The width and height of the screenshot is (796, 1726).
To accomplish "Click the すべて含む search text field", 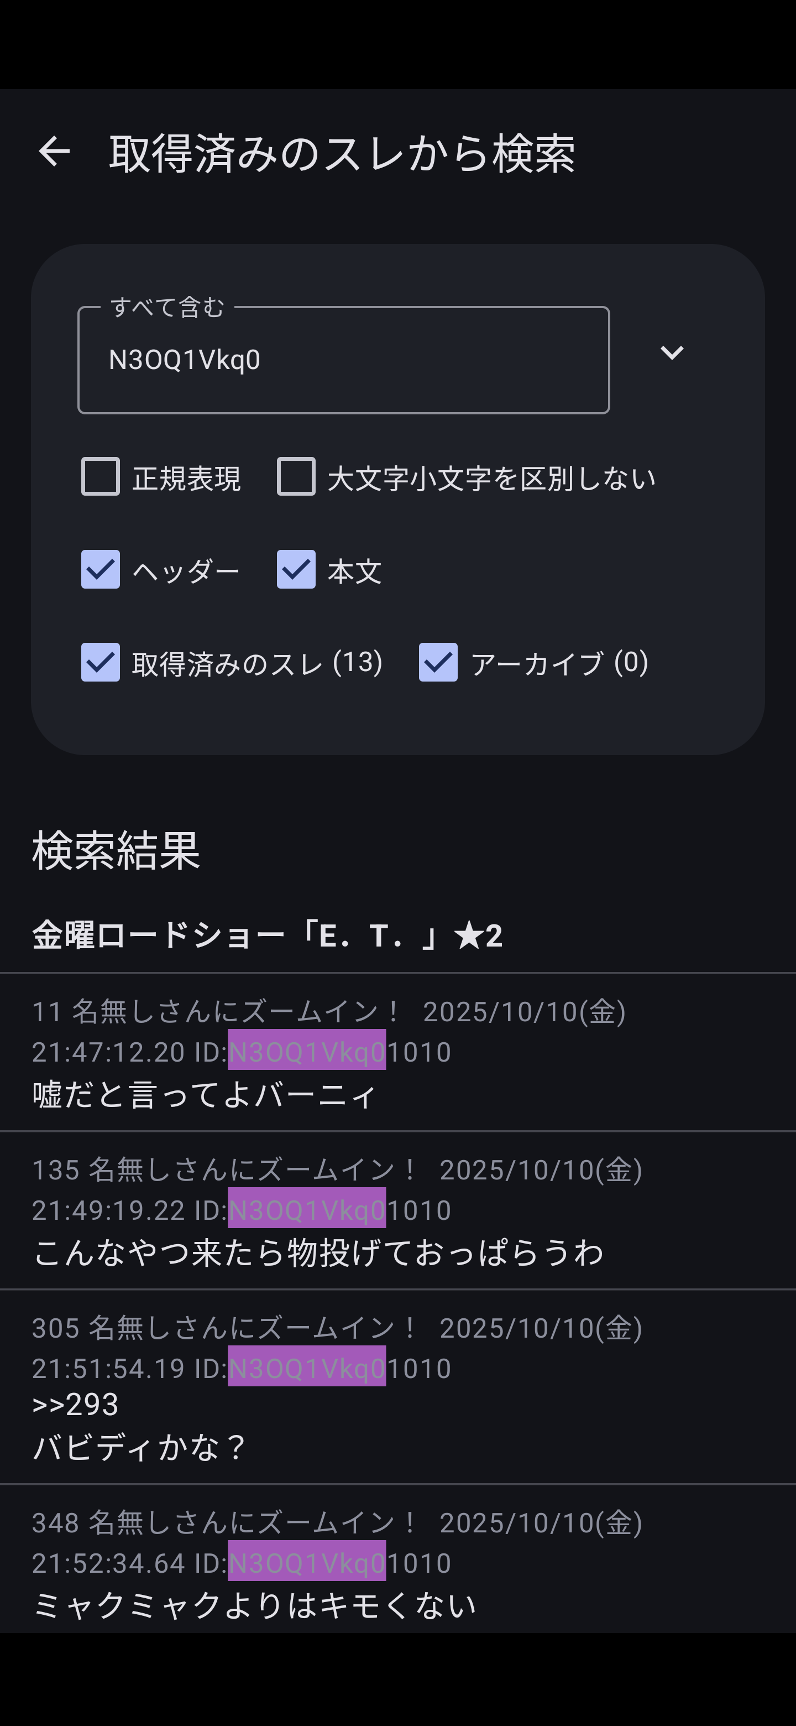I will (x=343, y=361).
